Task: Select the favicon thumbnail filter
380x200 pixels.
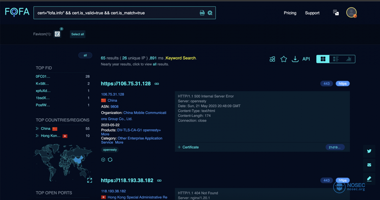Action: click(x=57, y=34)
